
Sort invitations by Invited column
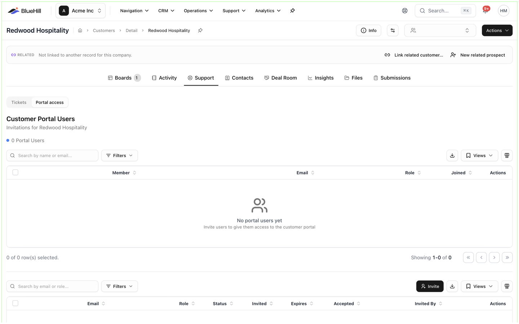click(262, 303)
